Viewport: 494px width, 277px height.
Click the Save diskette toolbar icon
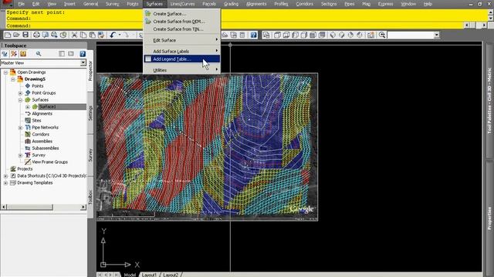(25, 35)
